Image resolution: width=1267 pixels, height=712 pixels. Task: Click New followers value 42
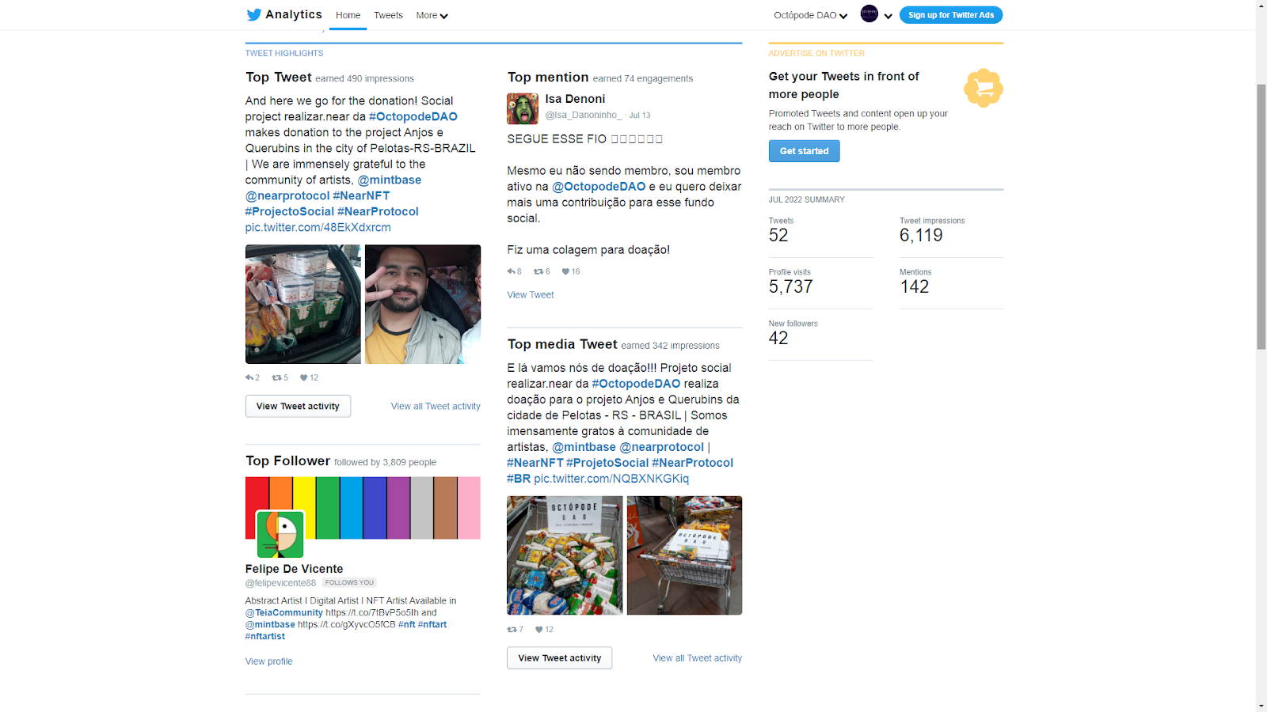coord(778,339)
